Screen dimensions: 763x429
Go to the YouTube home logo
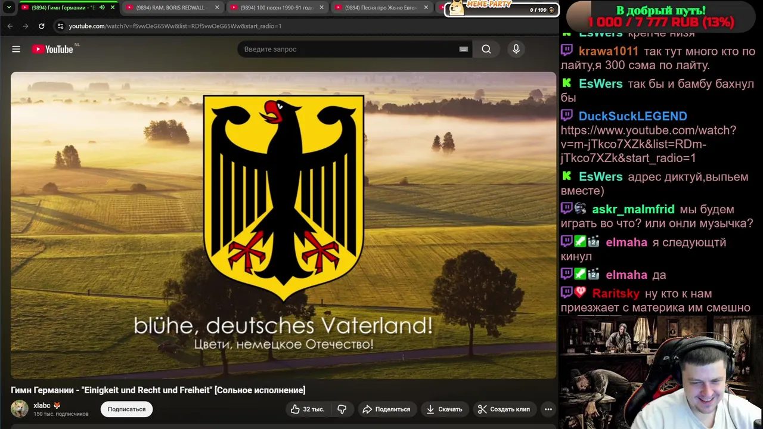(52, 49)
